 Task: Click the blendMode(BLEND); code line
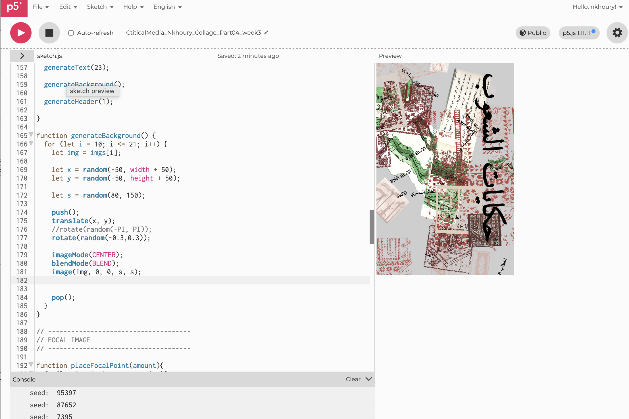(85, 263)
